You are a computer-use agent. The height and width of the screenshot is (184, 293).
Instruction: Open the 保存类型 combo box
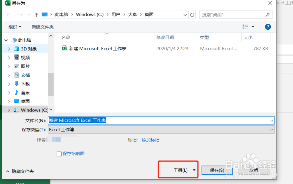coord(161,130)
